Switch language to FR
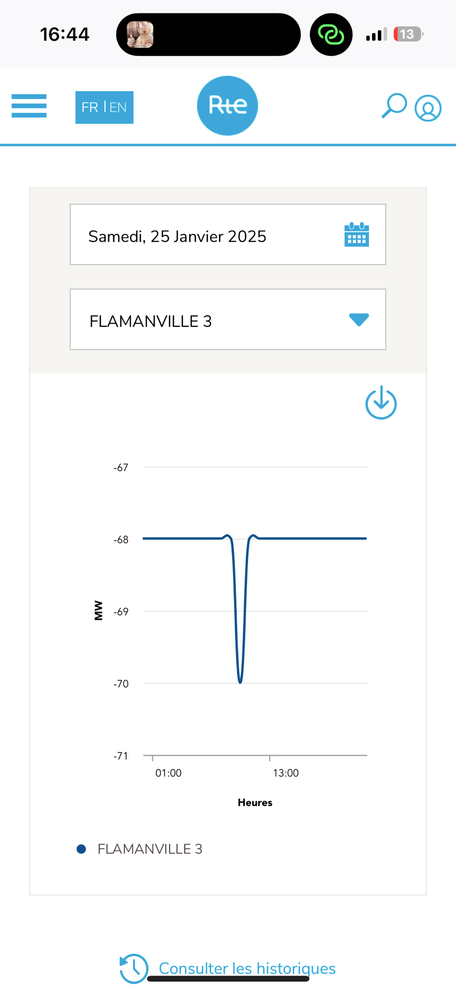Screen dimensions: 456x991 click(90, 107)
